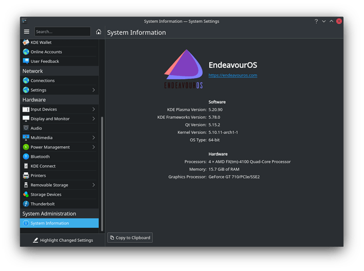Open Audio settings entry
364x271 pixels.
point(60,128)
